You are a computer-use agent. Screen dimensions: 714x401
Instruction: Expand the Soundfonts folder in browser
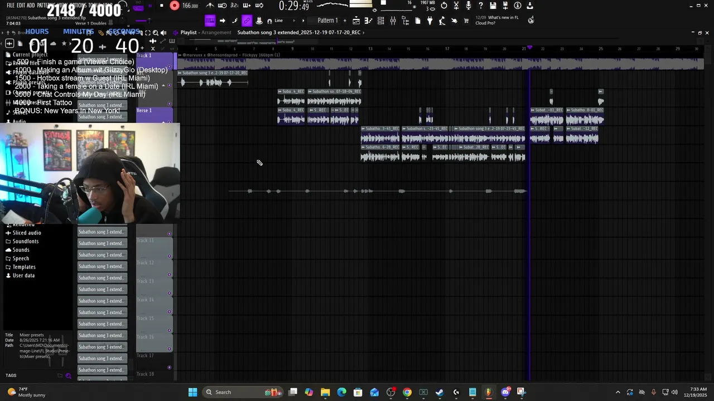click(x=26, y=241)
